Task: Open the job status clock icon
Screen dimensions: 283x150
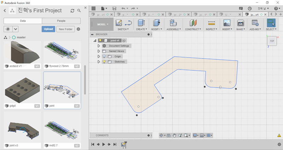Action: coord(250,8)
